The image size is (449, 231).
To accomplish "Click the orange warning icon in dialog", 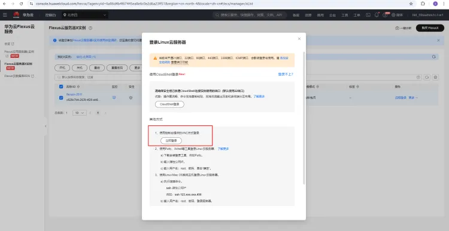I will pyautogui.click(x=155, y=58).
